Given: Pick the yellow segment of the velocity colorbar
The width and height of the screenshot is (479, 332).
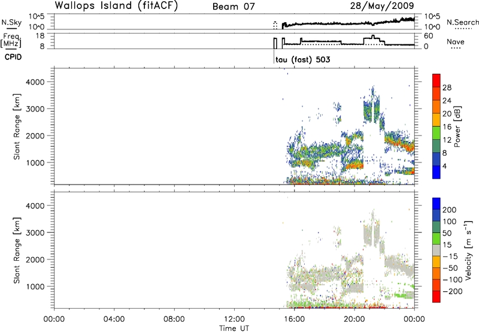Looking at the screenshot, I should pos(436,262).
